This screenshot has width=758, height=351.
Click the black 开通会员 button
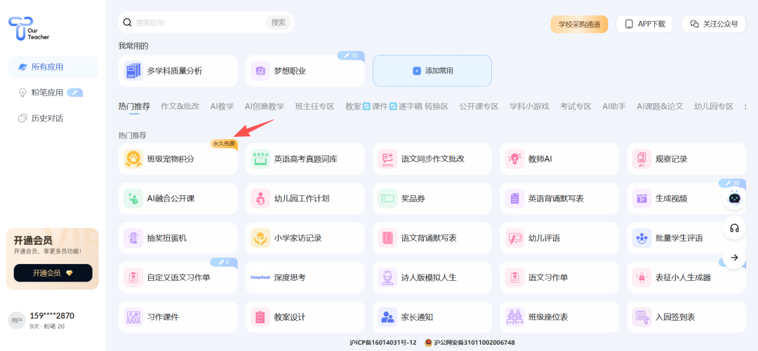pos(53,272)
